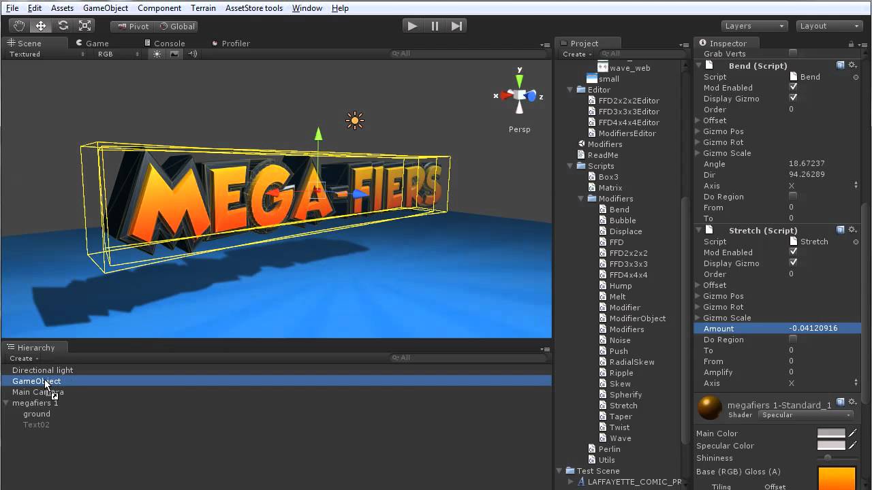Select the Hand view tool
This screenshot has height=490, width=872.
coord(19,26)
